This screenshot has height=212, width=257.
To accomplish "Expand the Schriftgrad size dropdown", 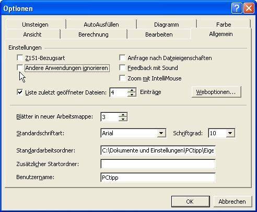I will point(230,133).
